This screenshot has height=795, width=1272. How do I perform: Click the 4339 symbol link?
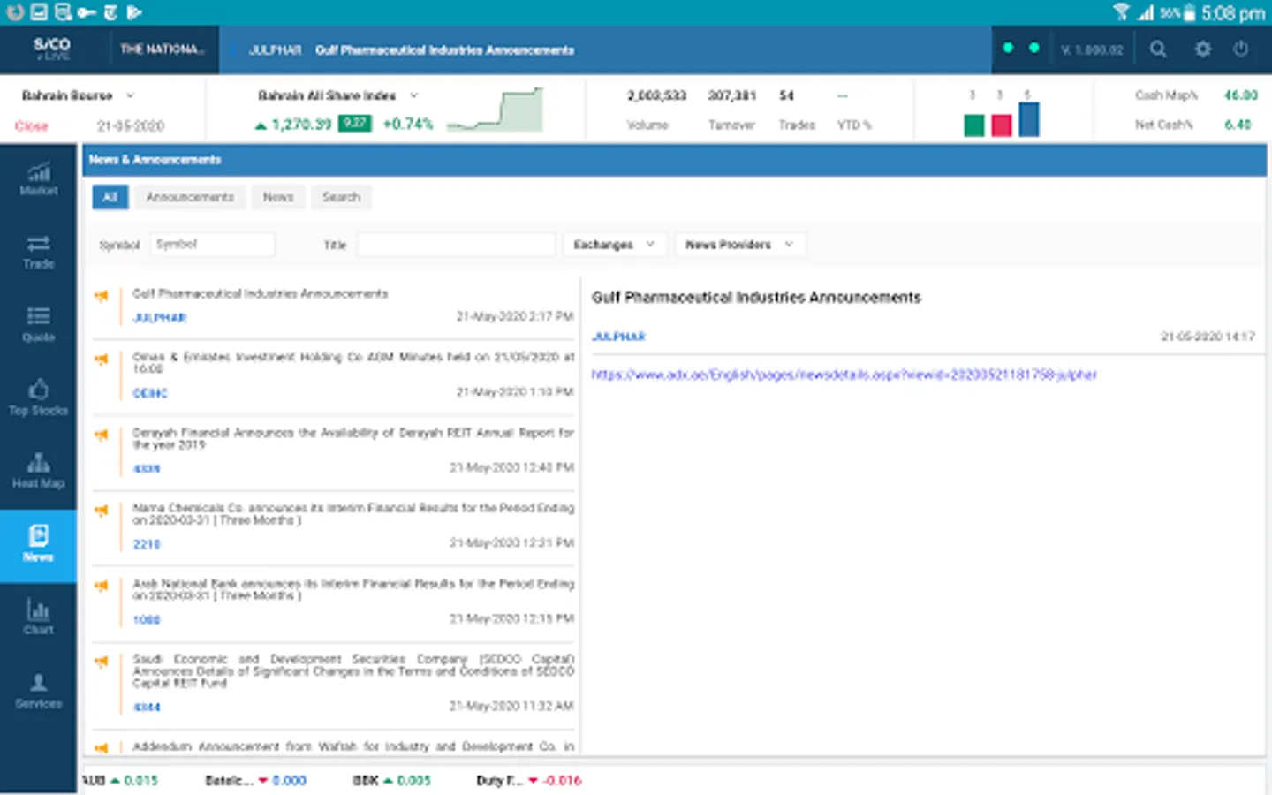pos(146,469)
